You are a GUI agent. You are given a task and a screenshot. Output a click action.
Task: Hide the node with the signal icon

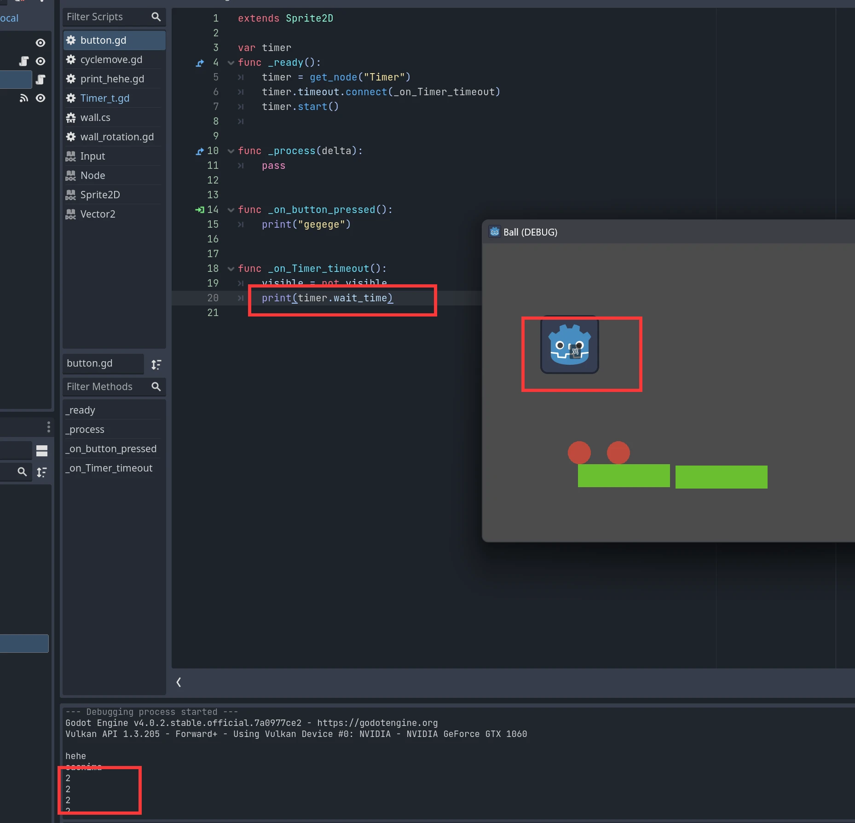coord(40,98)
